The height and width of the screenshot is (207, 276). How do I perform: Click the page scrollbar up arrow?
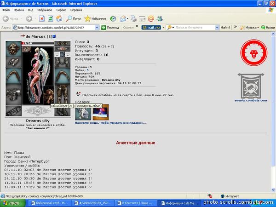[273, 34]
